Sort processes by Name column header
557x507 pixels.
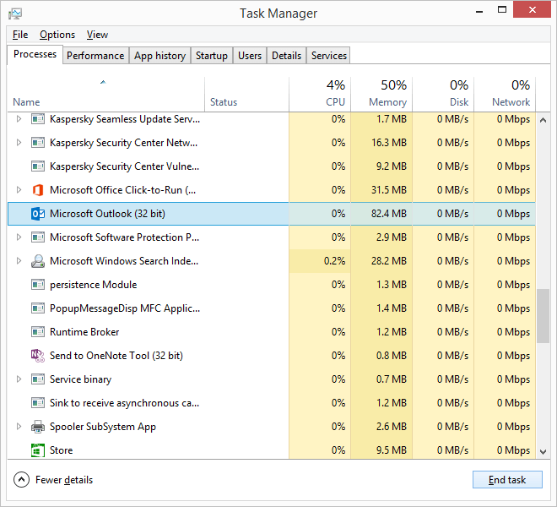(x=105, y=95)
